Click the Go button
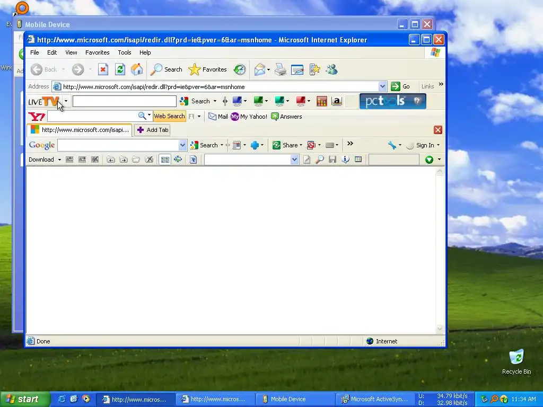 (x=400, y=86)
